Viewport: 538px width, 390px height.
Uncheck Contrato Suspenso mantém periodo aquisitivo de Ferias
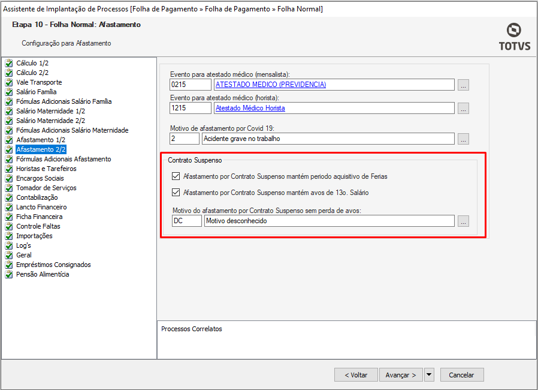coord(176,176)
